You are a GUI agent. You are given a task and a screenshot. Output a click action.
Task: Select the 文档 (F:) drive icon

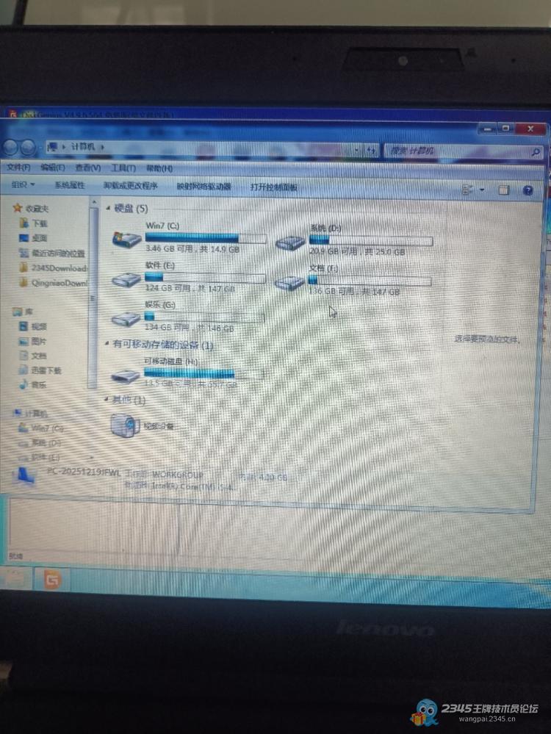click(289, 282)
